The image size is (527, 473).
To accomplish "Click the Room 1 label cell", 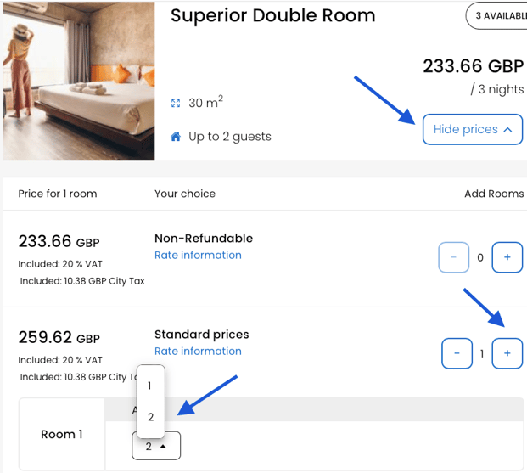I will pos(62,434).
